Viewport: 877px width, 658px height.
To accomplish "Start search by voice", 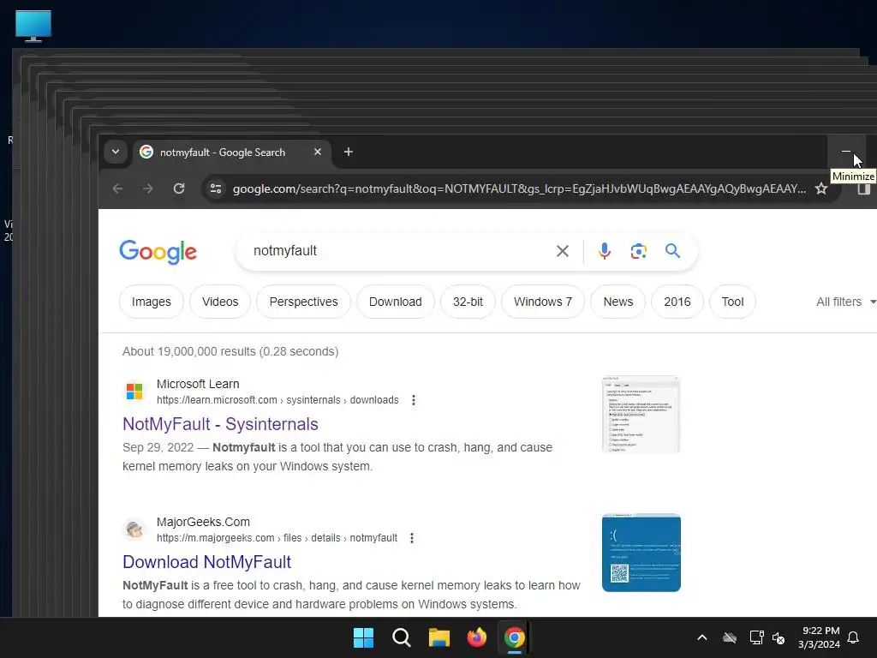I will (x=604, y=251).
